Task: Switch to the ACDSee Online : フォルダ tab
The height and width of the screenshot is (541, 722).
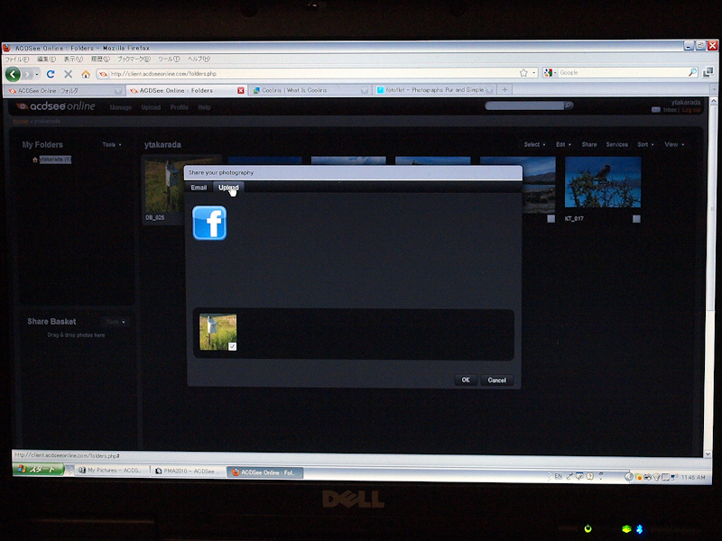Action: click(63, 91)
